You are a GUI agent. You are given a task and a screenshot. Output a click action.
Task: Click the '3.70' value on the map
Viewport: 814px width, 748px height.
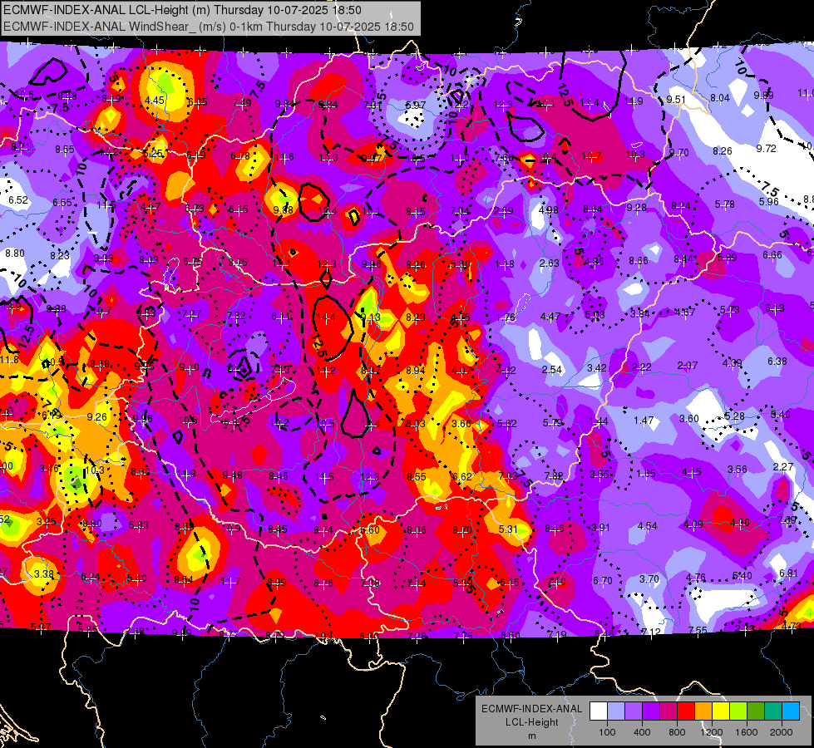point(649,578)
